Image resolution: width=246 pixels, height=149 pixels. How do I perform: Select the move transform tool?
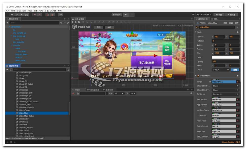(x=12, y=15)
